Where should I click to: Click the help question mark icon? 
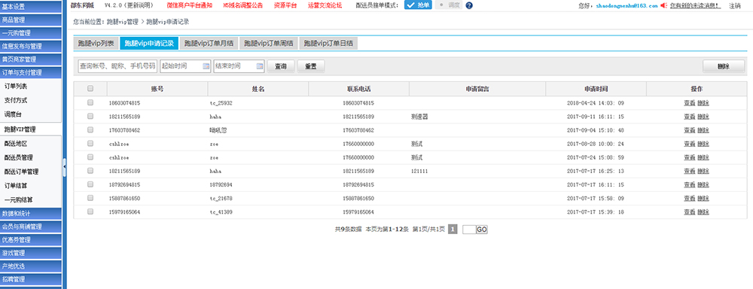click(469, 6)
